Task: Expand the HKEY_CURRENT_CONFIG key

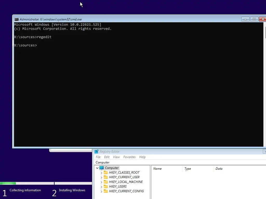Action: (x=102, y=191)
